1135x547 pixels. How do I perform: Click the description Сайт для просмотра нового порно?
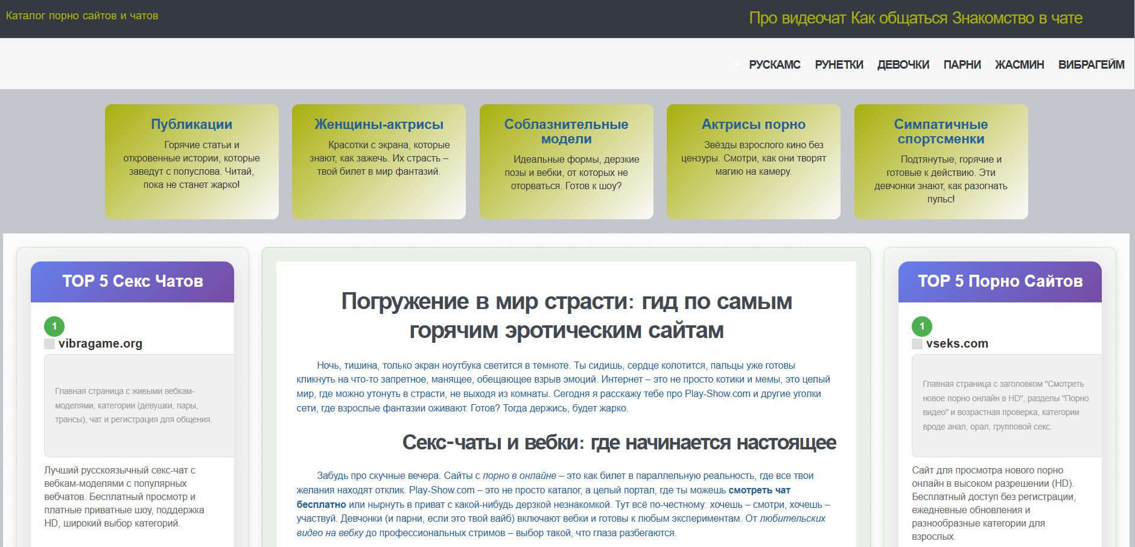click(994, 503)
